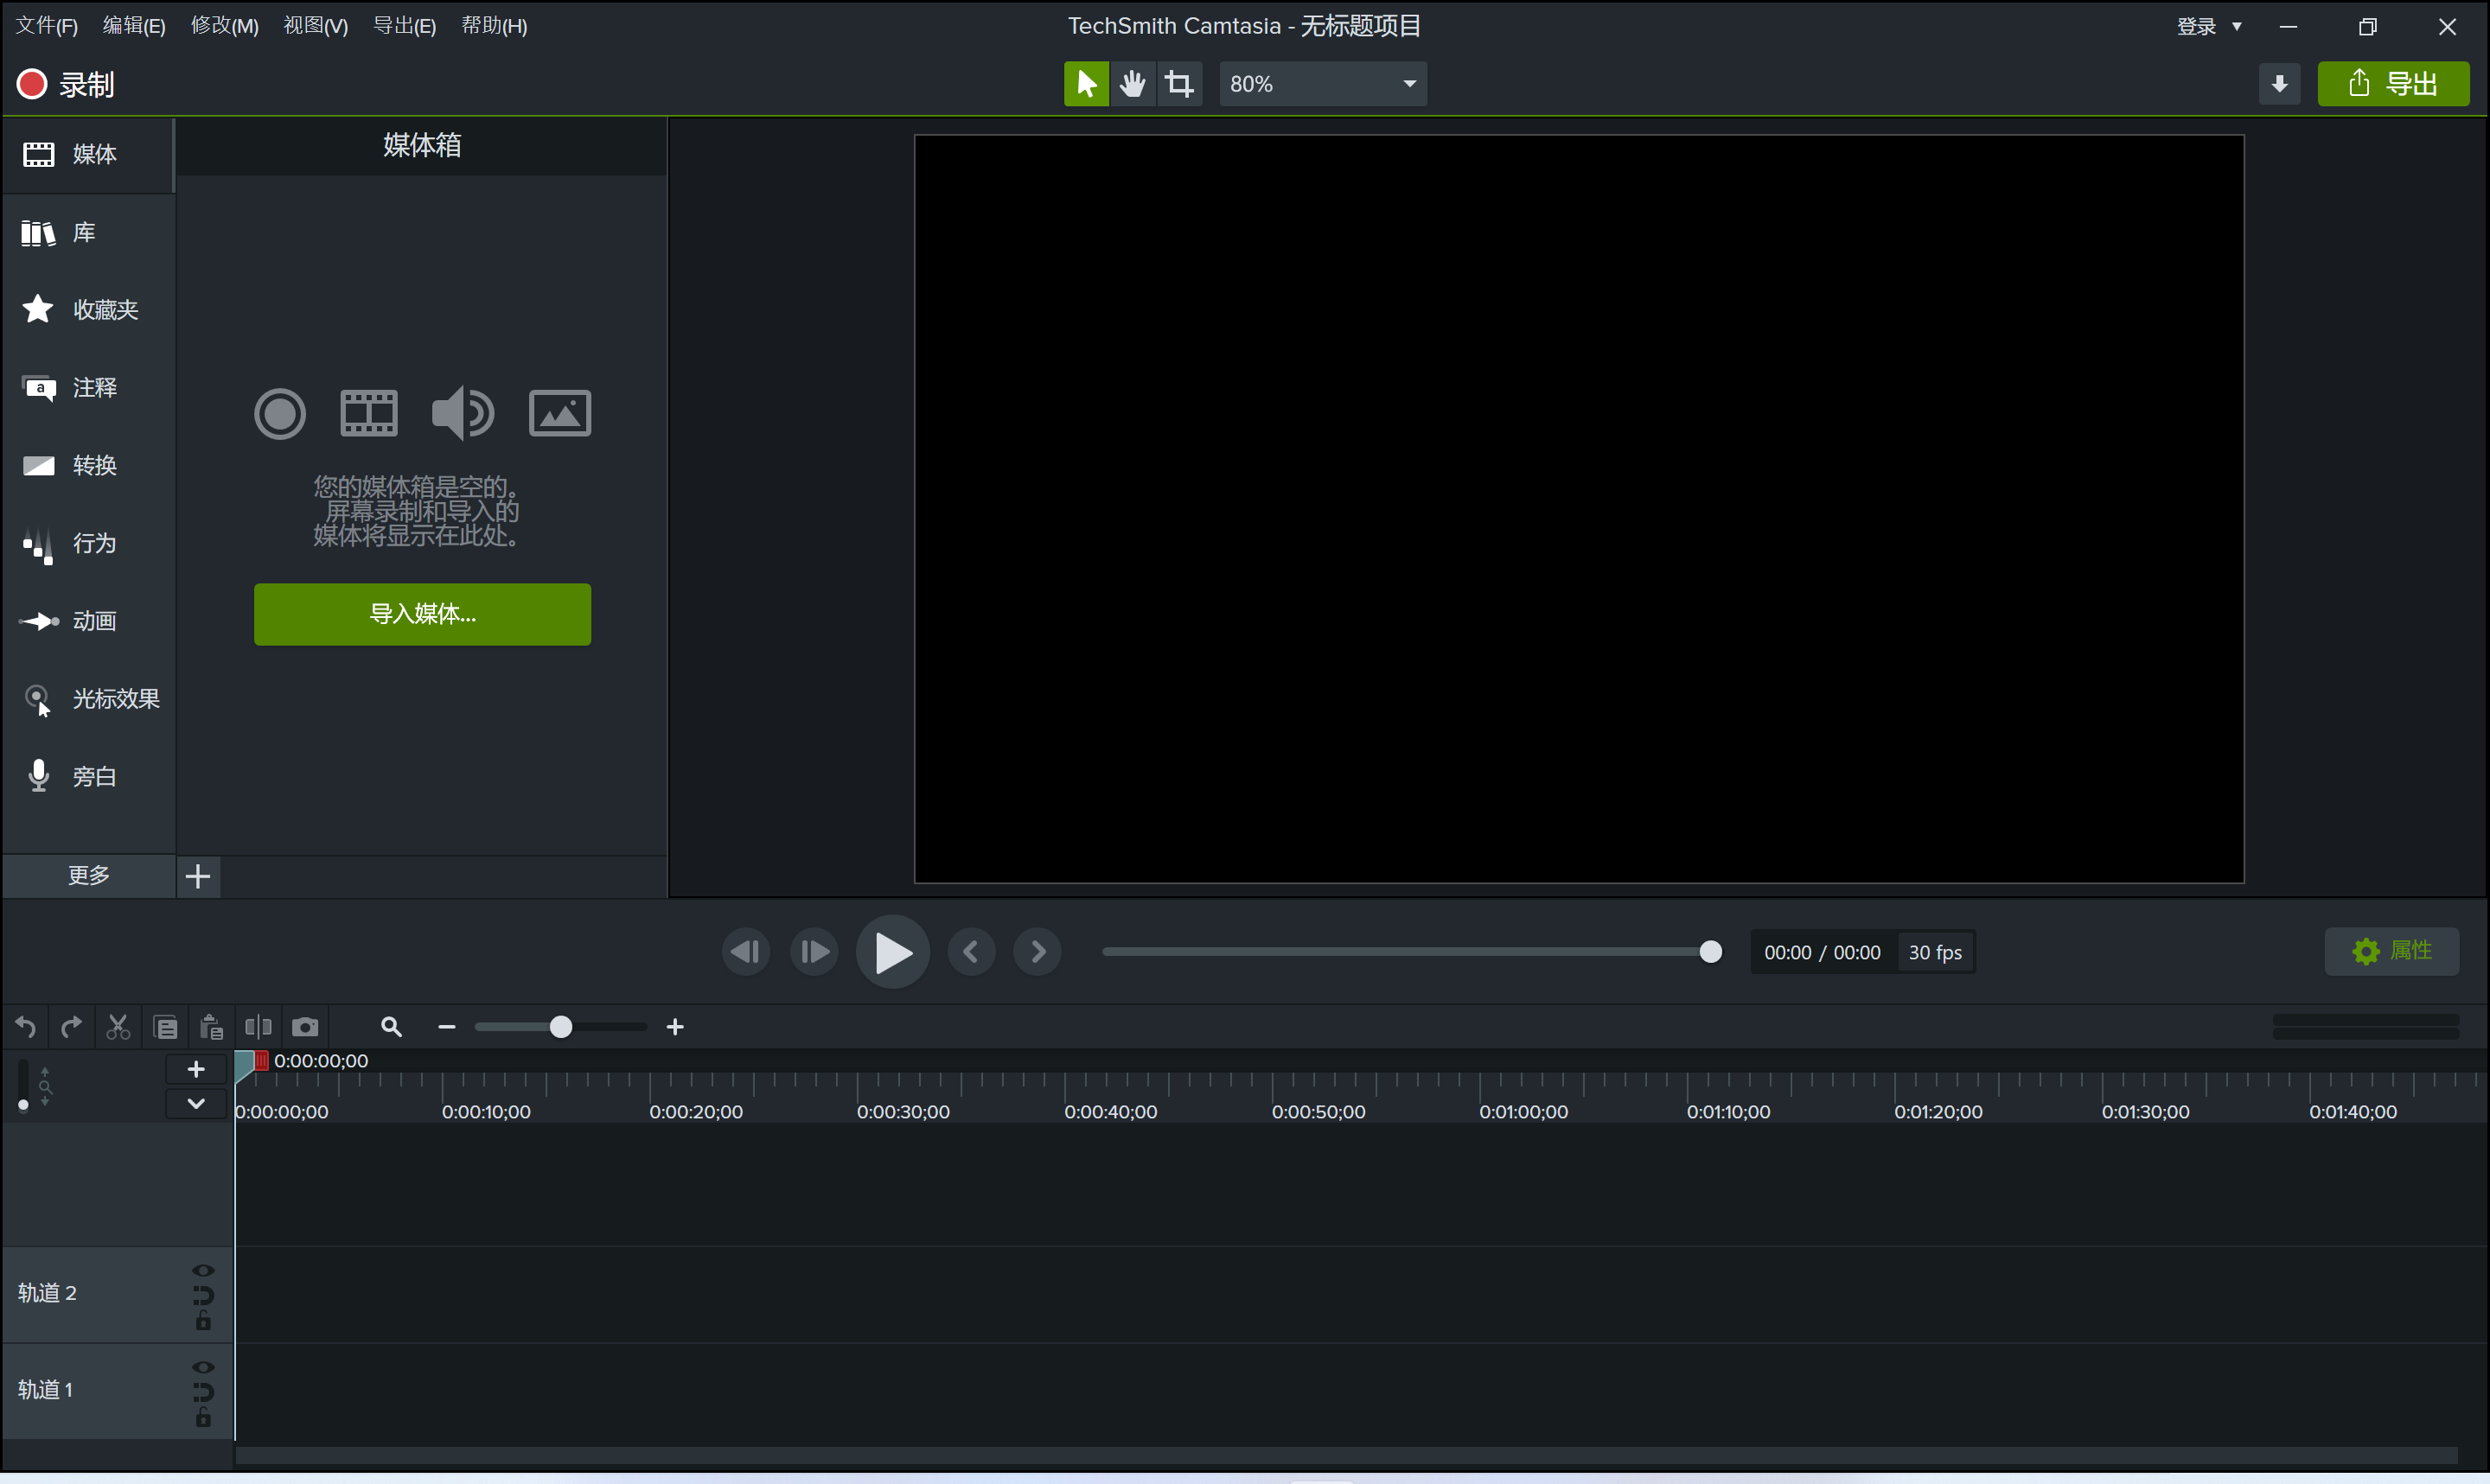Open the 行为 behaviors panel
2490x1484 pixels.
pyautogui.click(x=88, y=544)
